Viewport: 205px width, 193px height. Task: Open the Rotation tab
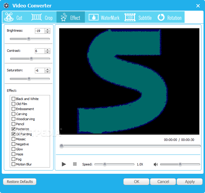170,17
